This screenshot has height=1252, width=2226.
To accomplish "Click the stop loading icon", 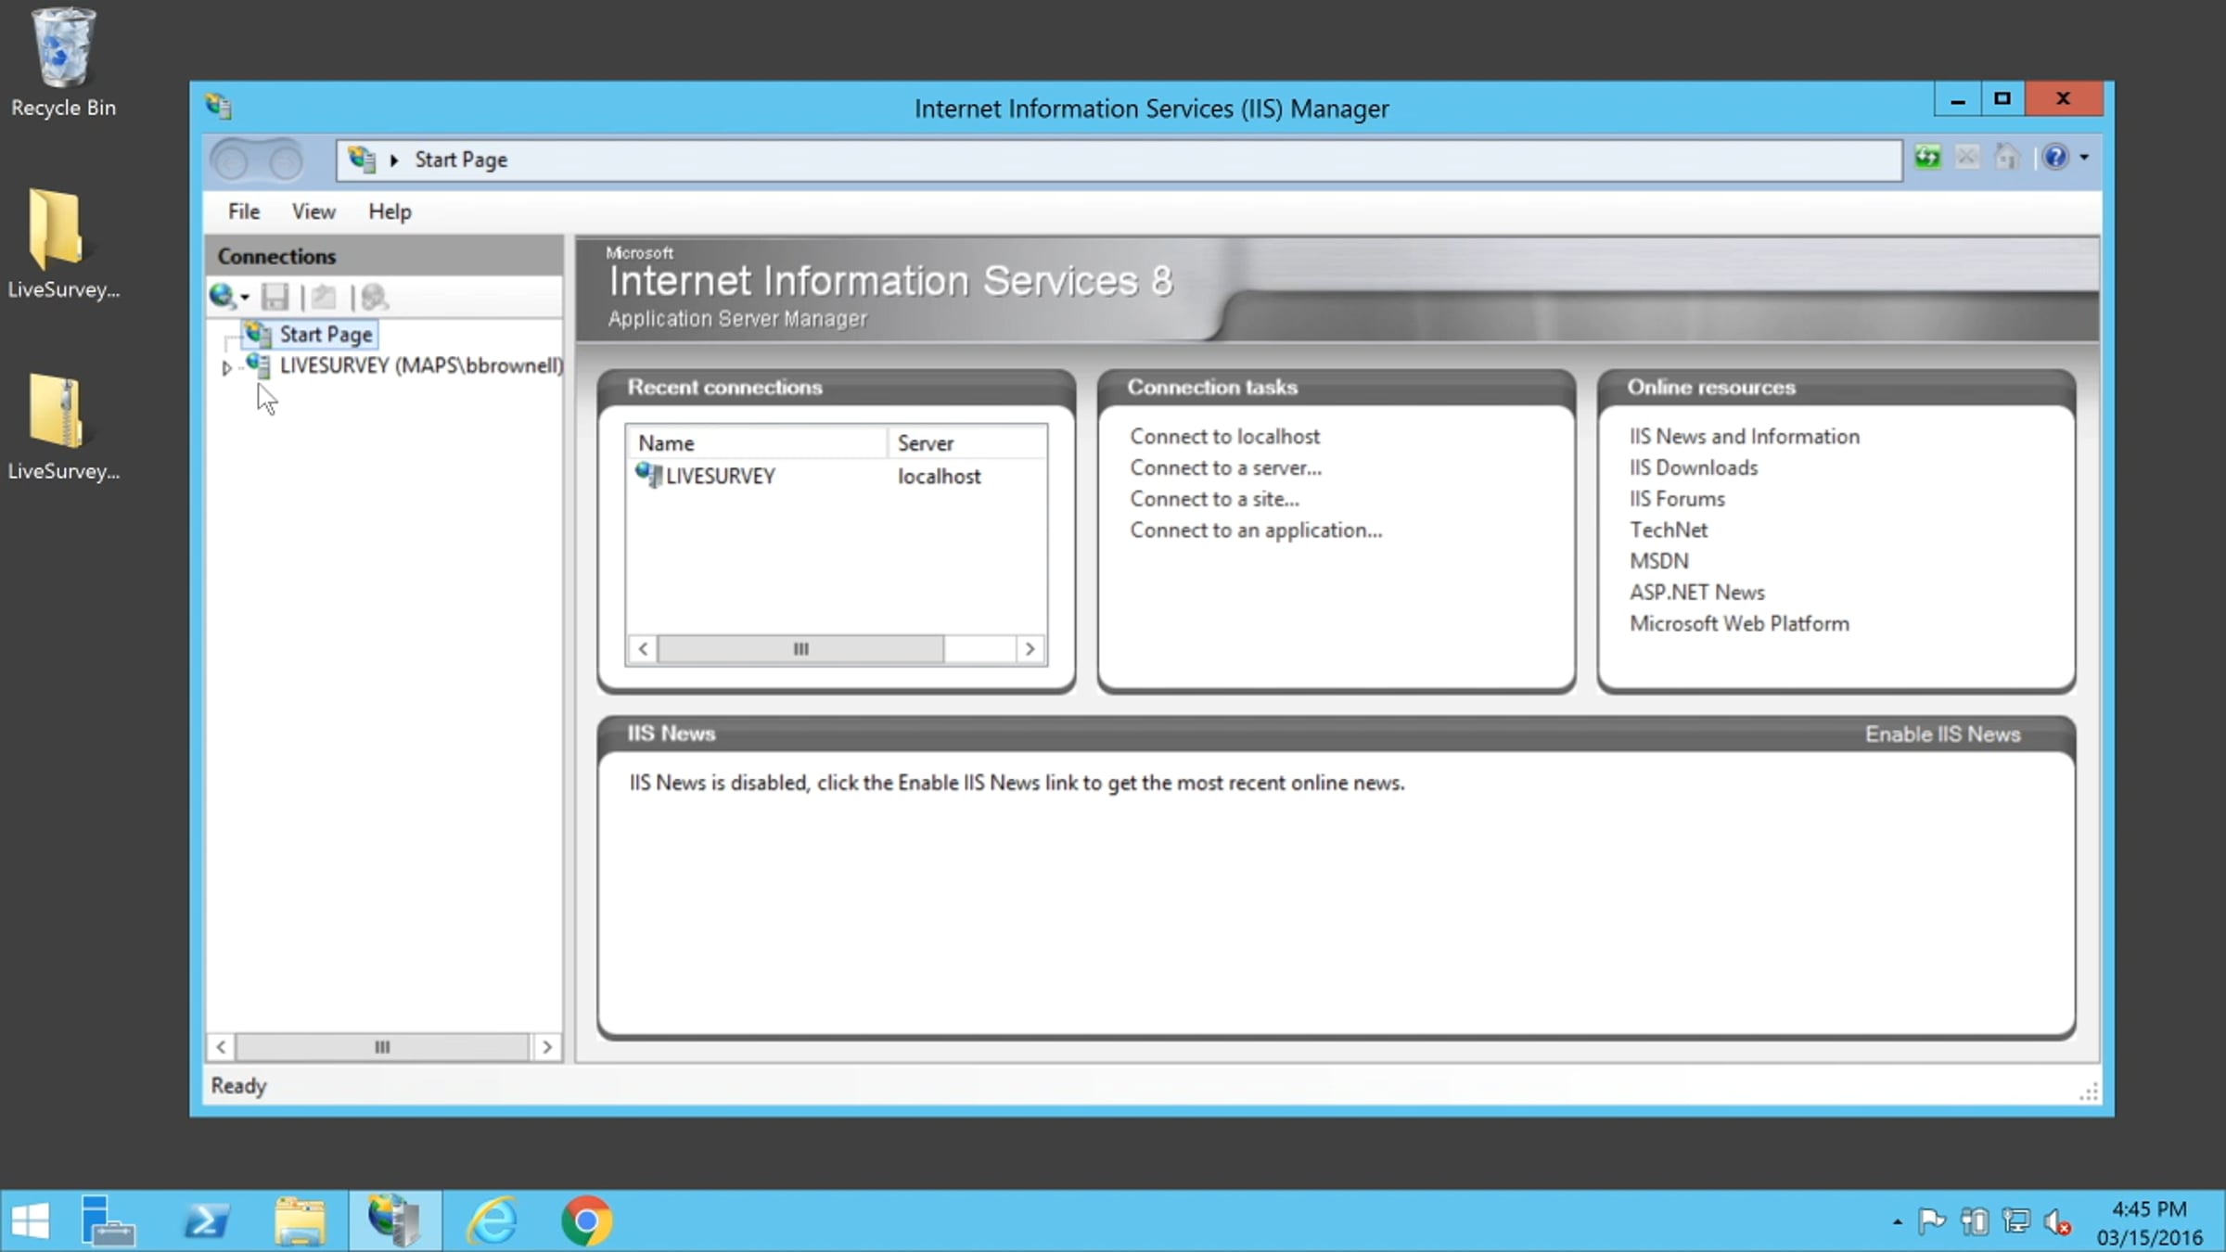I will click(1967, 157).
